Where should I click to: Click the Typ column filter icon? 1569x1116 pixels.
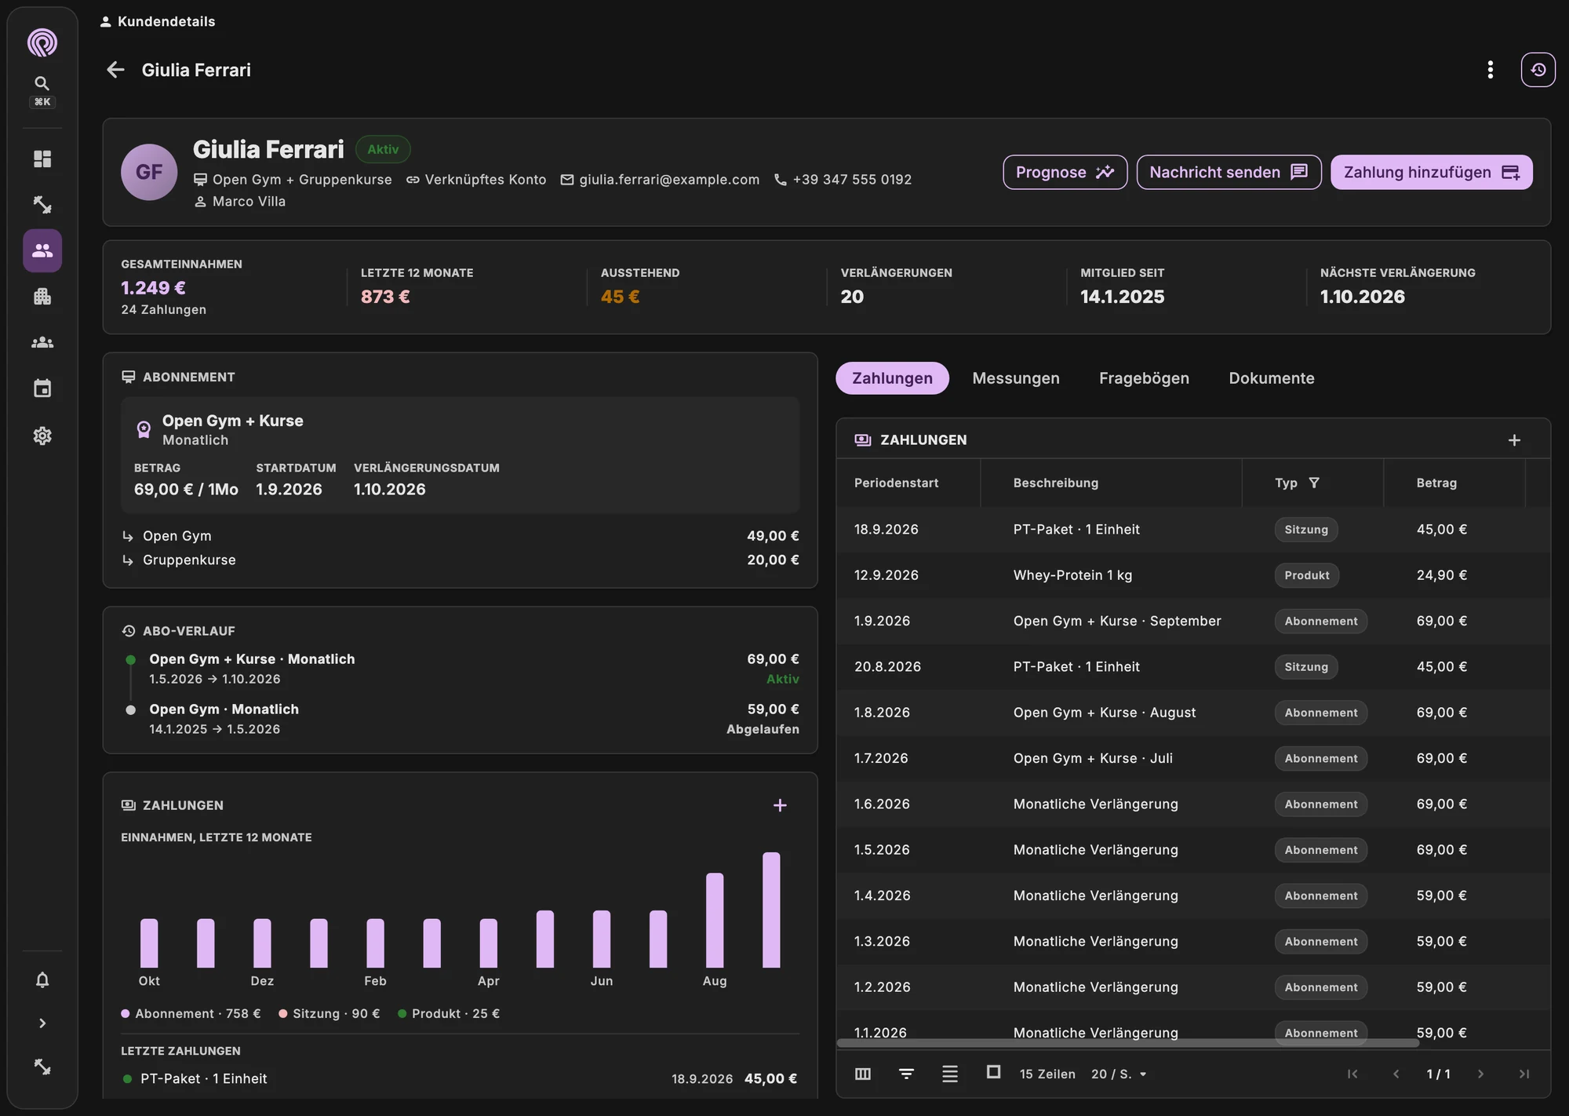1314,483
